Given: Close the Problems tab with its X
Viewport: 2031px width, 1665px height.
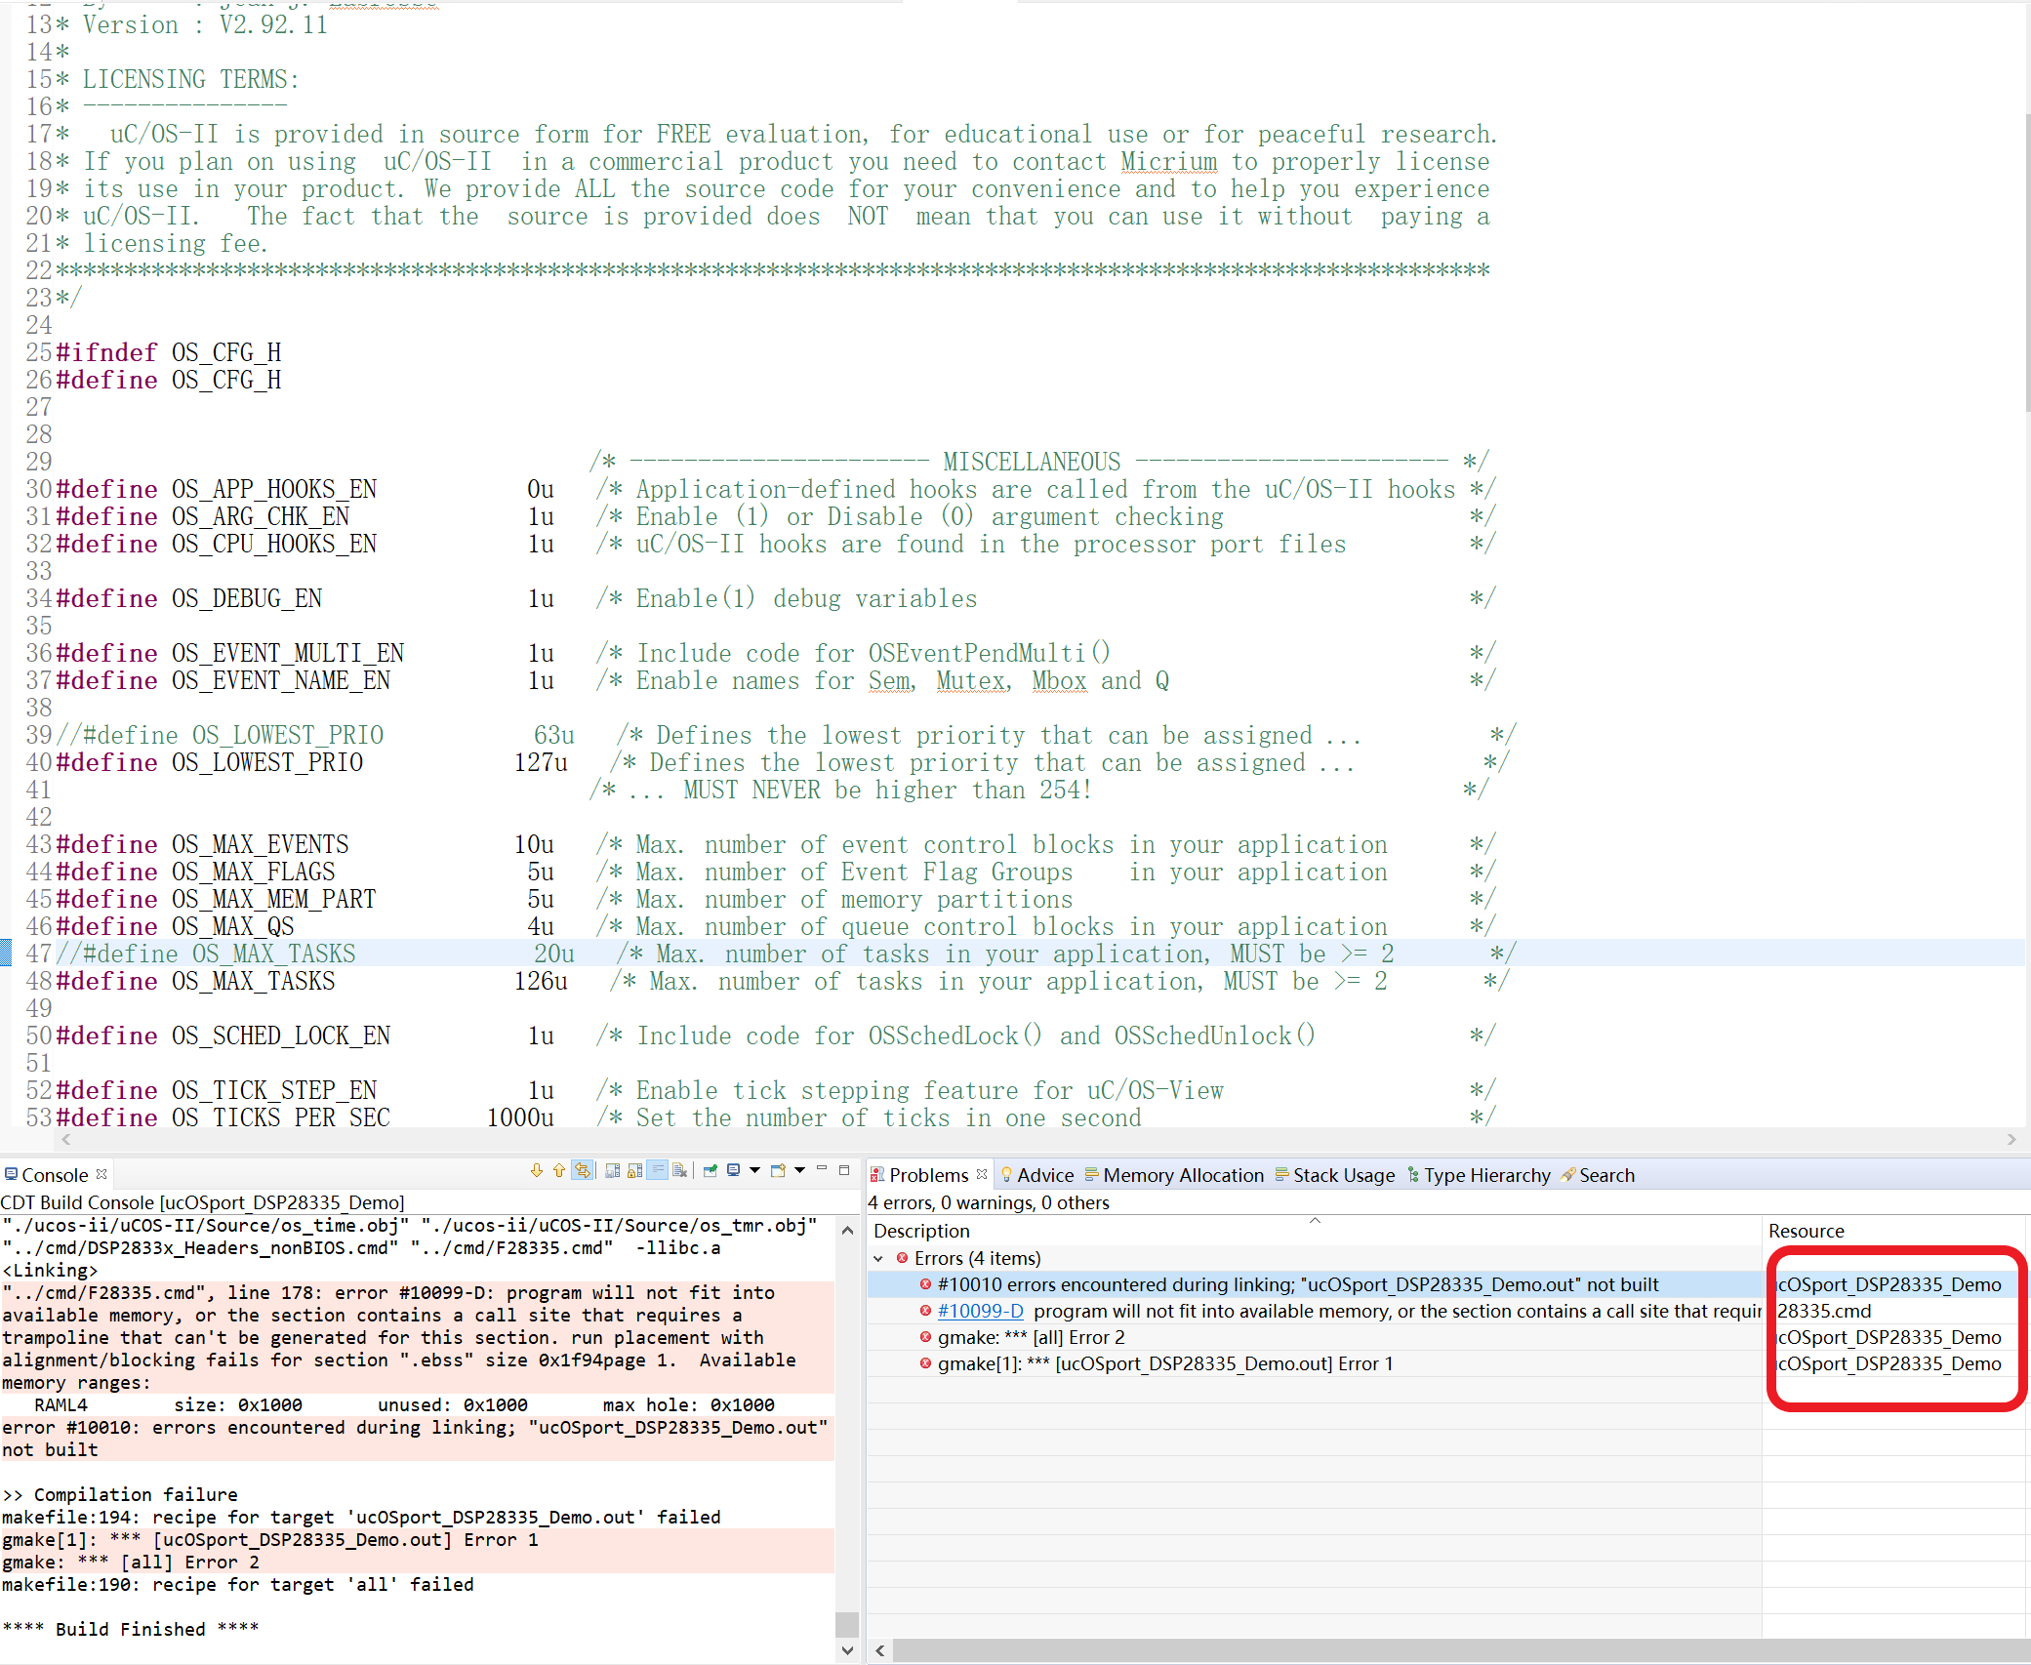Looking at the screenshot, I should tap(982, 1174).
